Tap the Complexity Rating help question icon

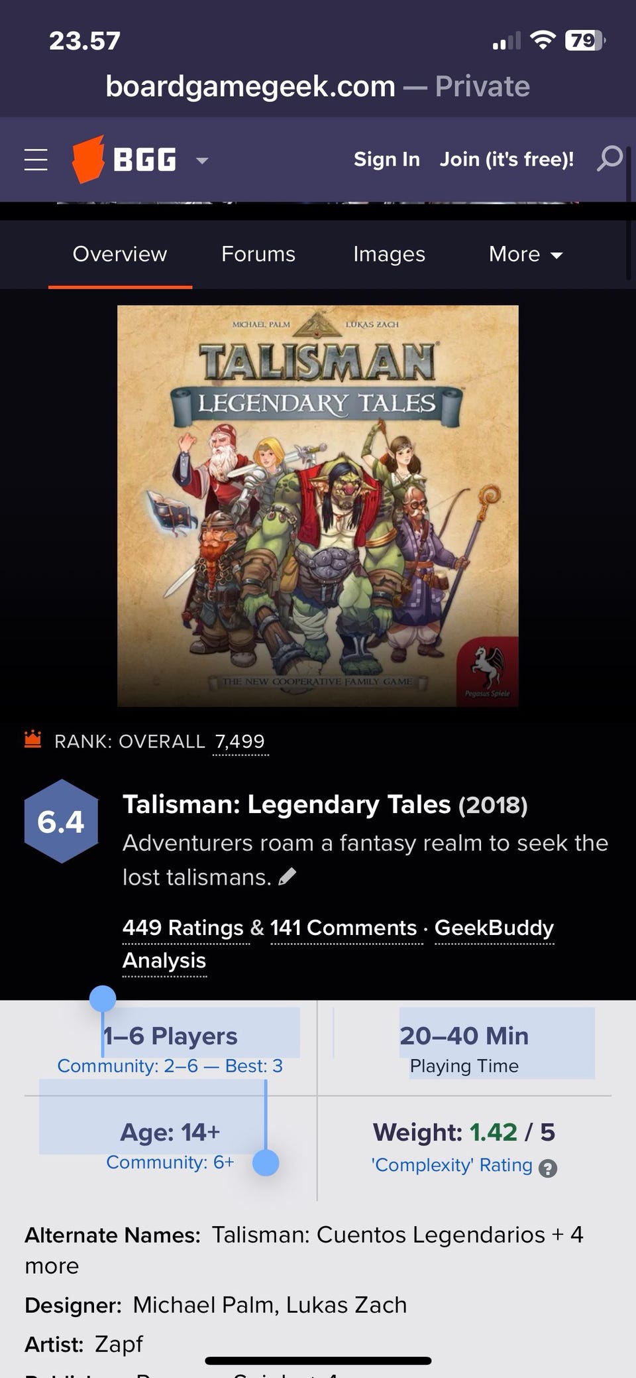[548, 1168]
